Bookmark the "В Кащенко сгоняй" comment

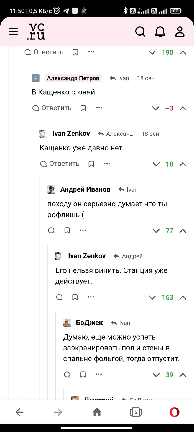[x=83, y=108]
